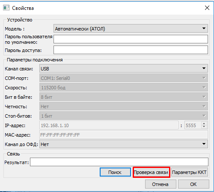Open the Четность dropdown

124,106
